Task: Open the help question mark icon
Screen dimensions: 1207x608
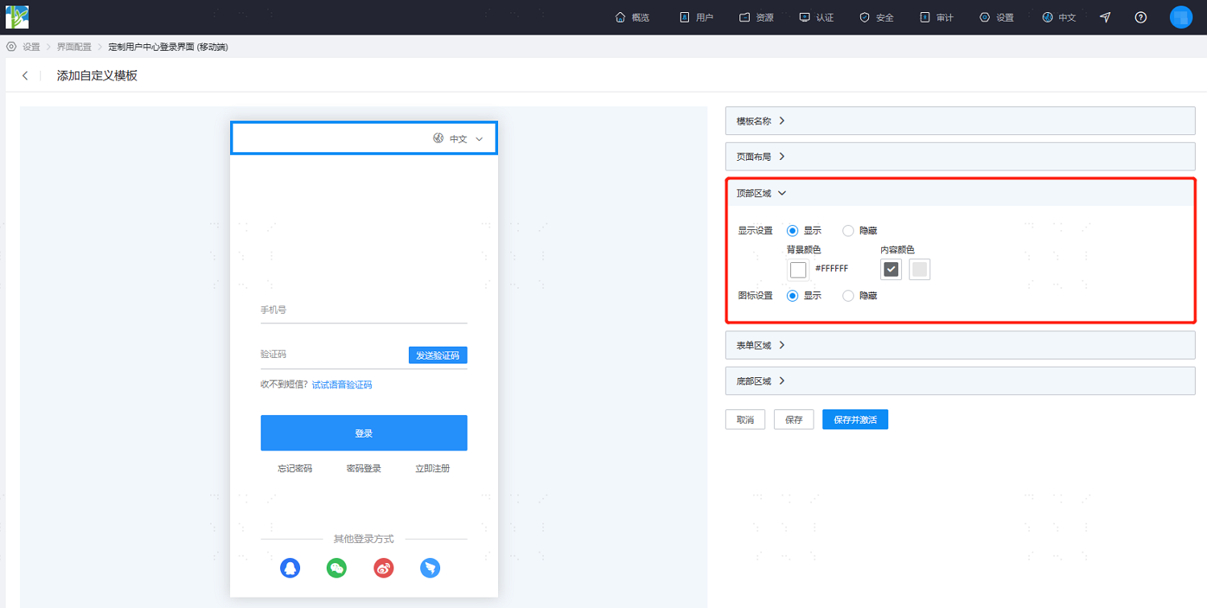Action: tap(1141, 18)
